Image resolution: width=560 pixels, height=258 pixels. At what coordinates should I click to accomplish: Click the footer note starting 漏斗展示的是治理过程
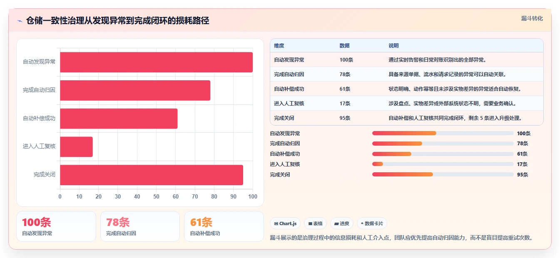point(401,238)
